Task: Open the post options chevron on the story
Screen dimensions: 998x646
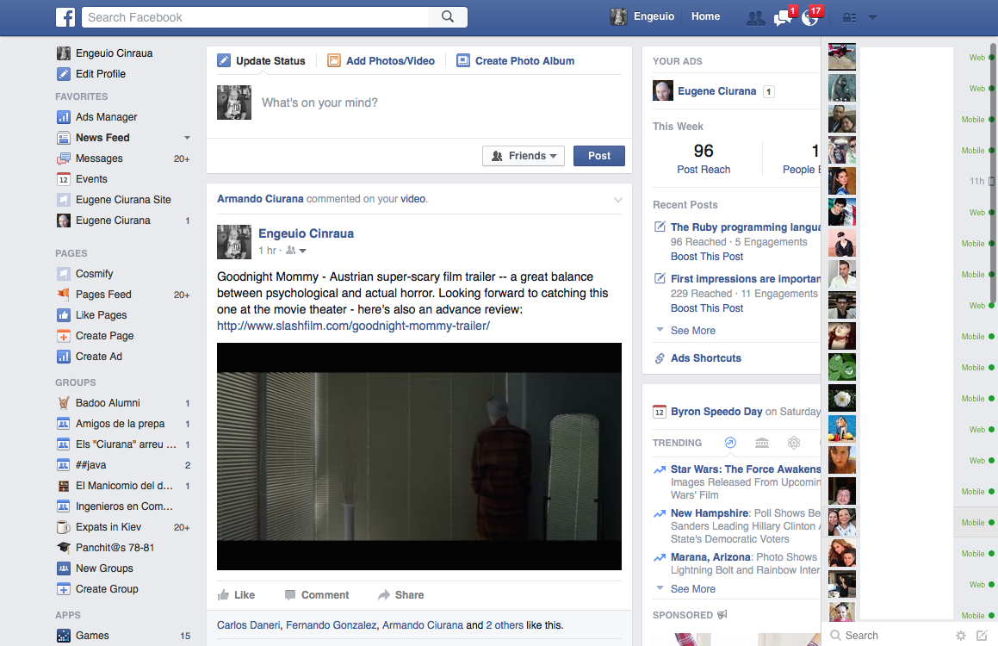Action: pos(618,200)
